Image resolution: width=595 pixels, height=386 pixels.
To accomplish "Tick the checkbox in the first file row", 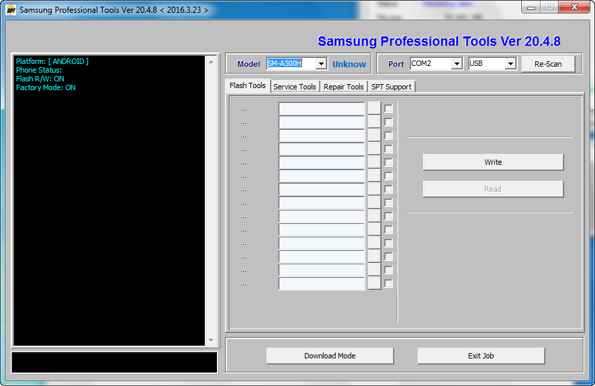I will (389, 109).
